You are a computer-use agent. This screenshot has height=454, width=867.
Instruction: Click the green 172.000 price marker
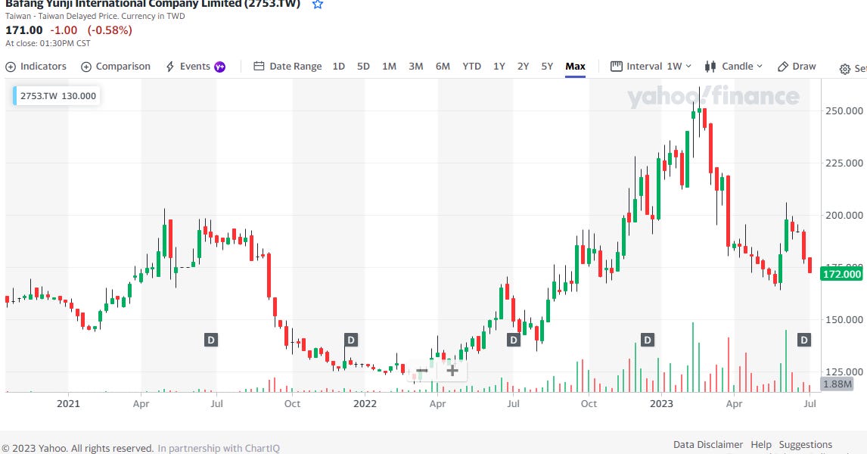pos(841,273)
